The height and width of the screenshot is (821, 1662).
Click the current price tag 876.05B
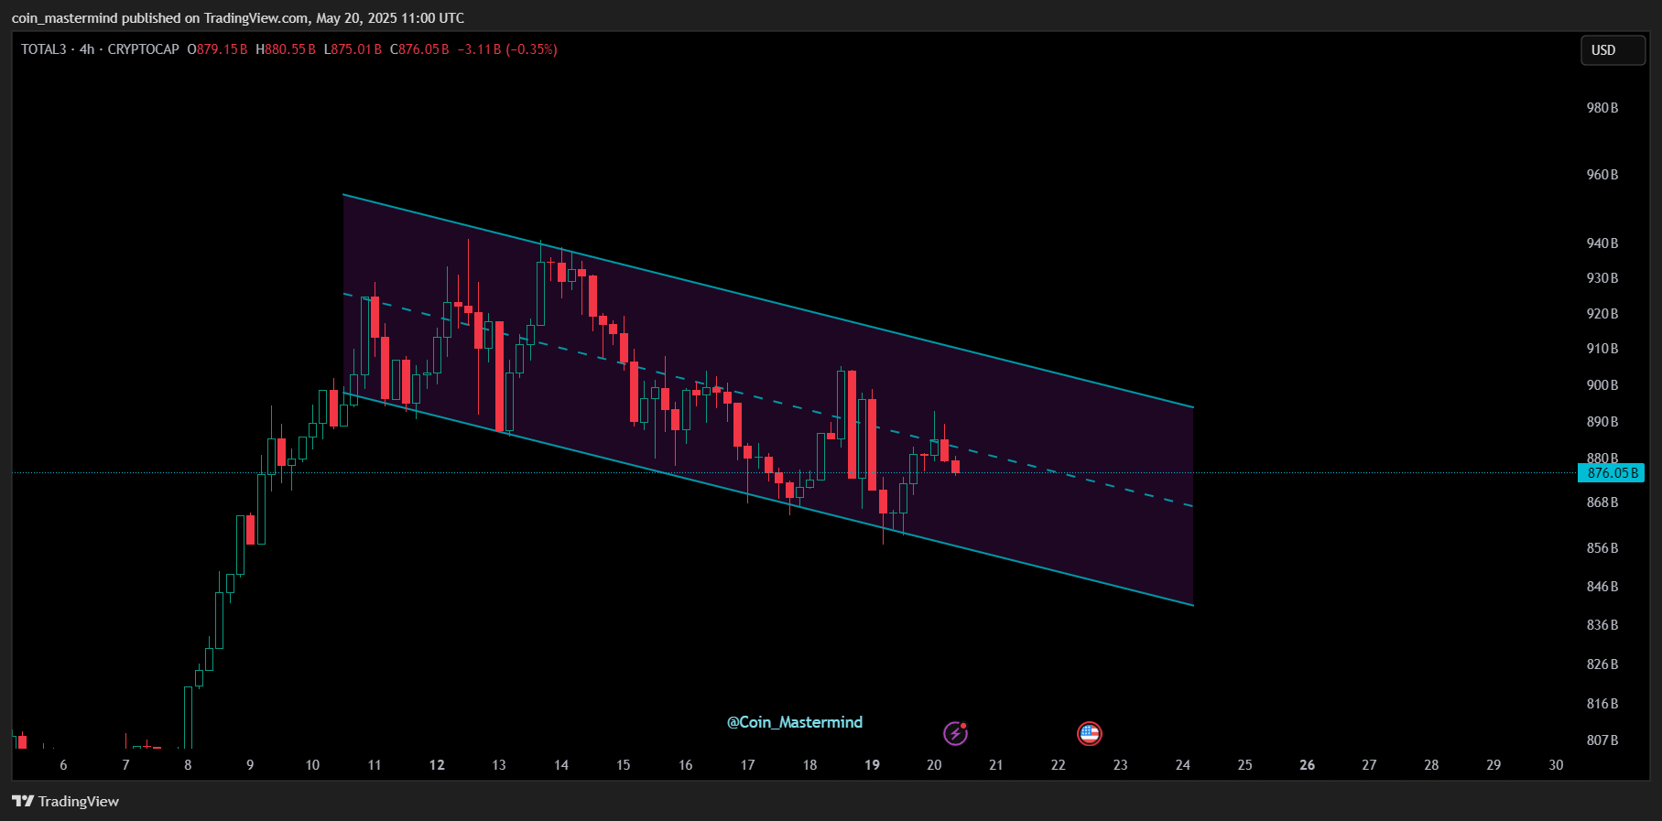(1612, 473)
